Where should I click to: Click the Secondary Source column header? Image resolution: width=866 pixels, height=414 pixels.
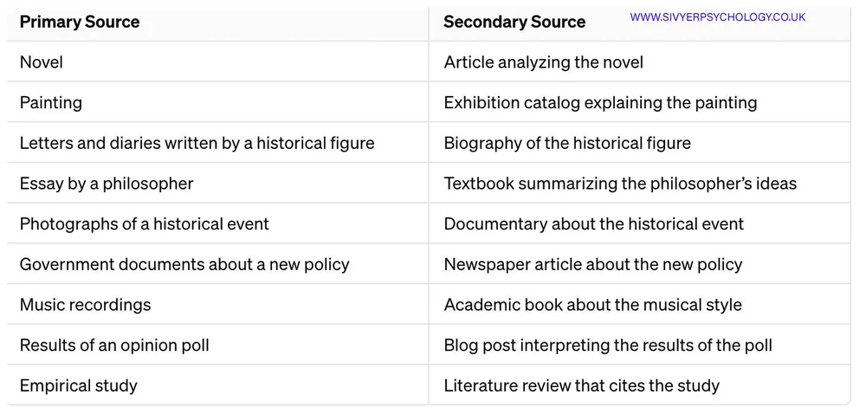tap(514, 22)
